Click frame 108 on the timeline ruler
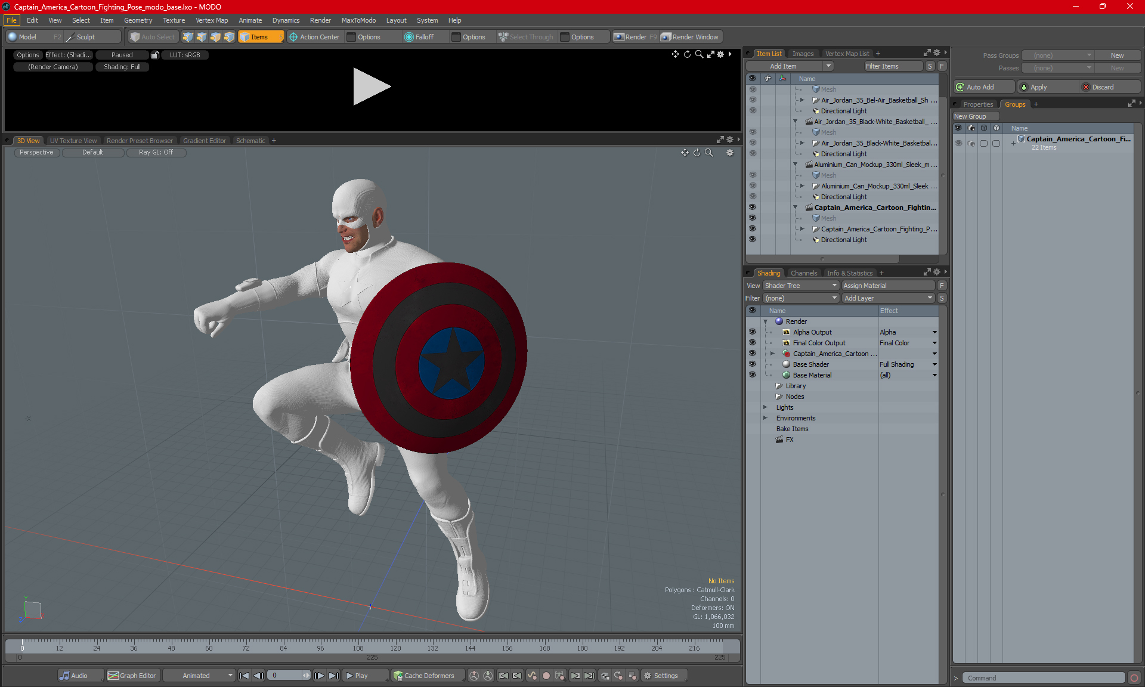This screenshot has height=687, width=1145. (x=358, y=648)
